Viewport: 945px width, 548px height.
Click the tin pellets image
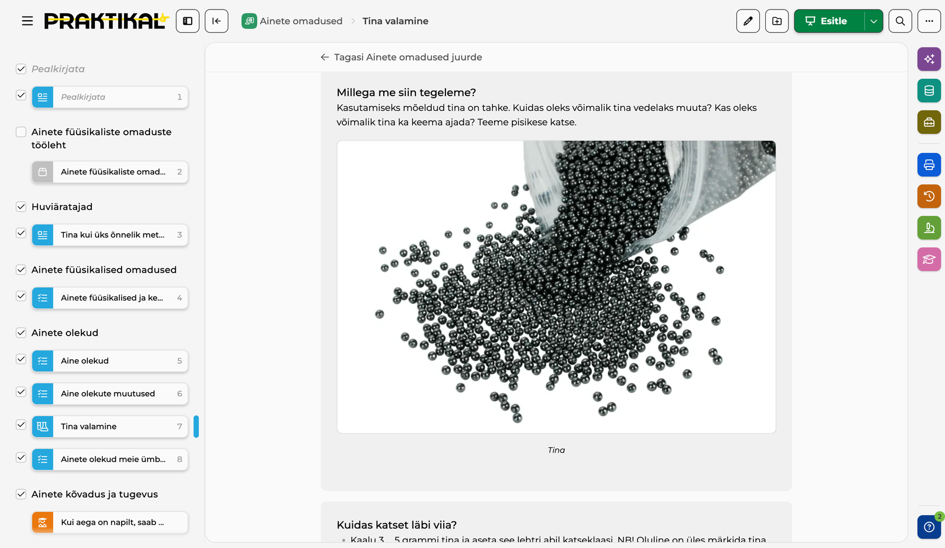(x=556, y=287)
